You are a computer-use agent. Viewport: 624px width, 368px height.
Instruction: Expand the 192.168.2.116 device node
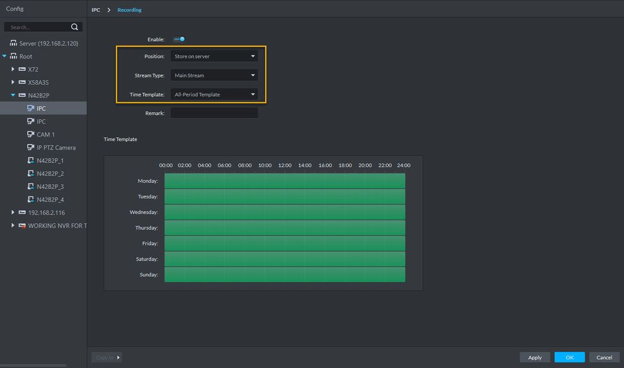click(13, 213)
